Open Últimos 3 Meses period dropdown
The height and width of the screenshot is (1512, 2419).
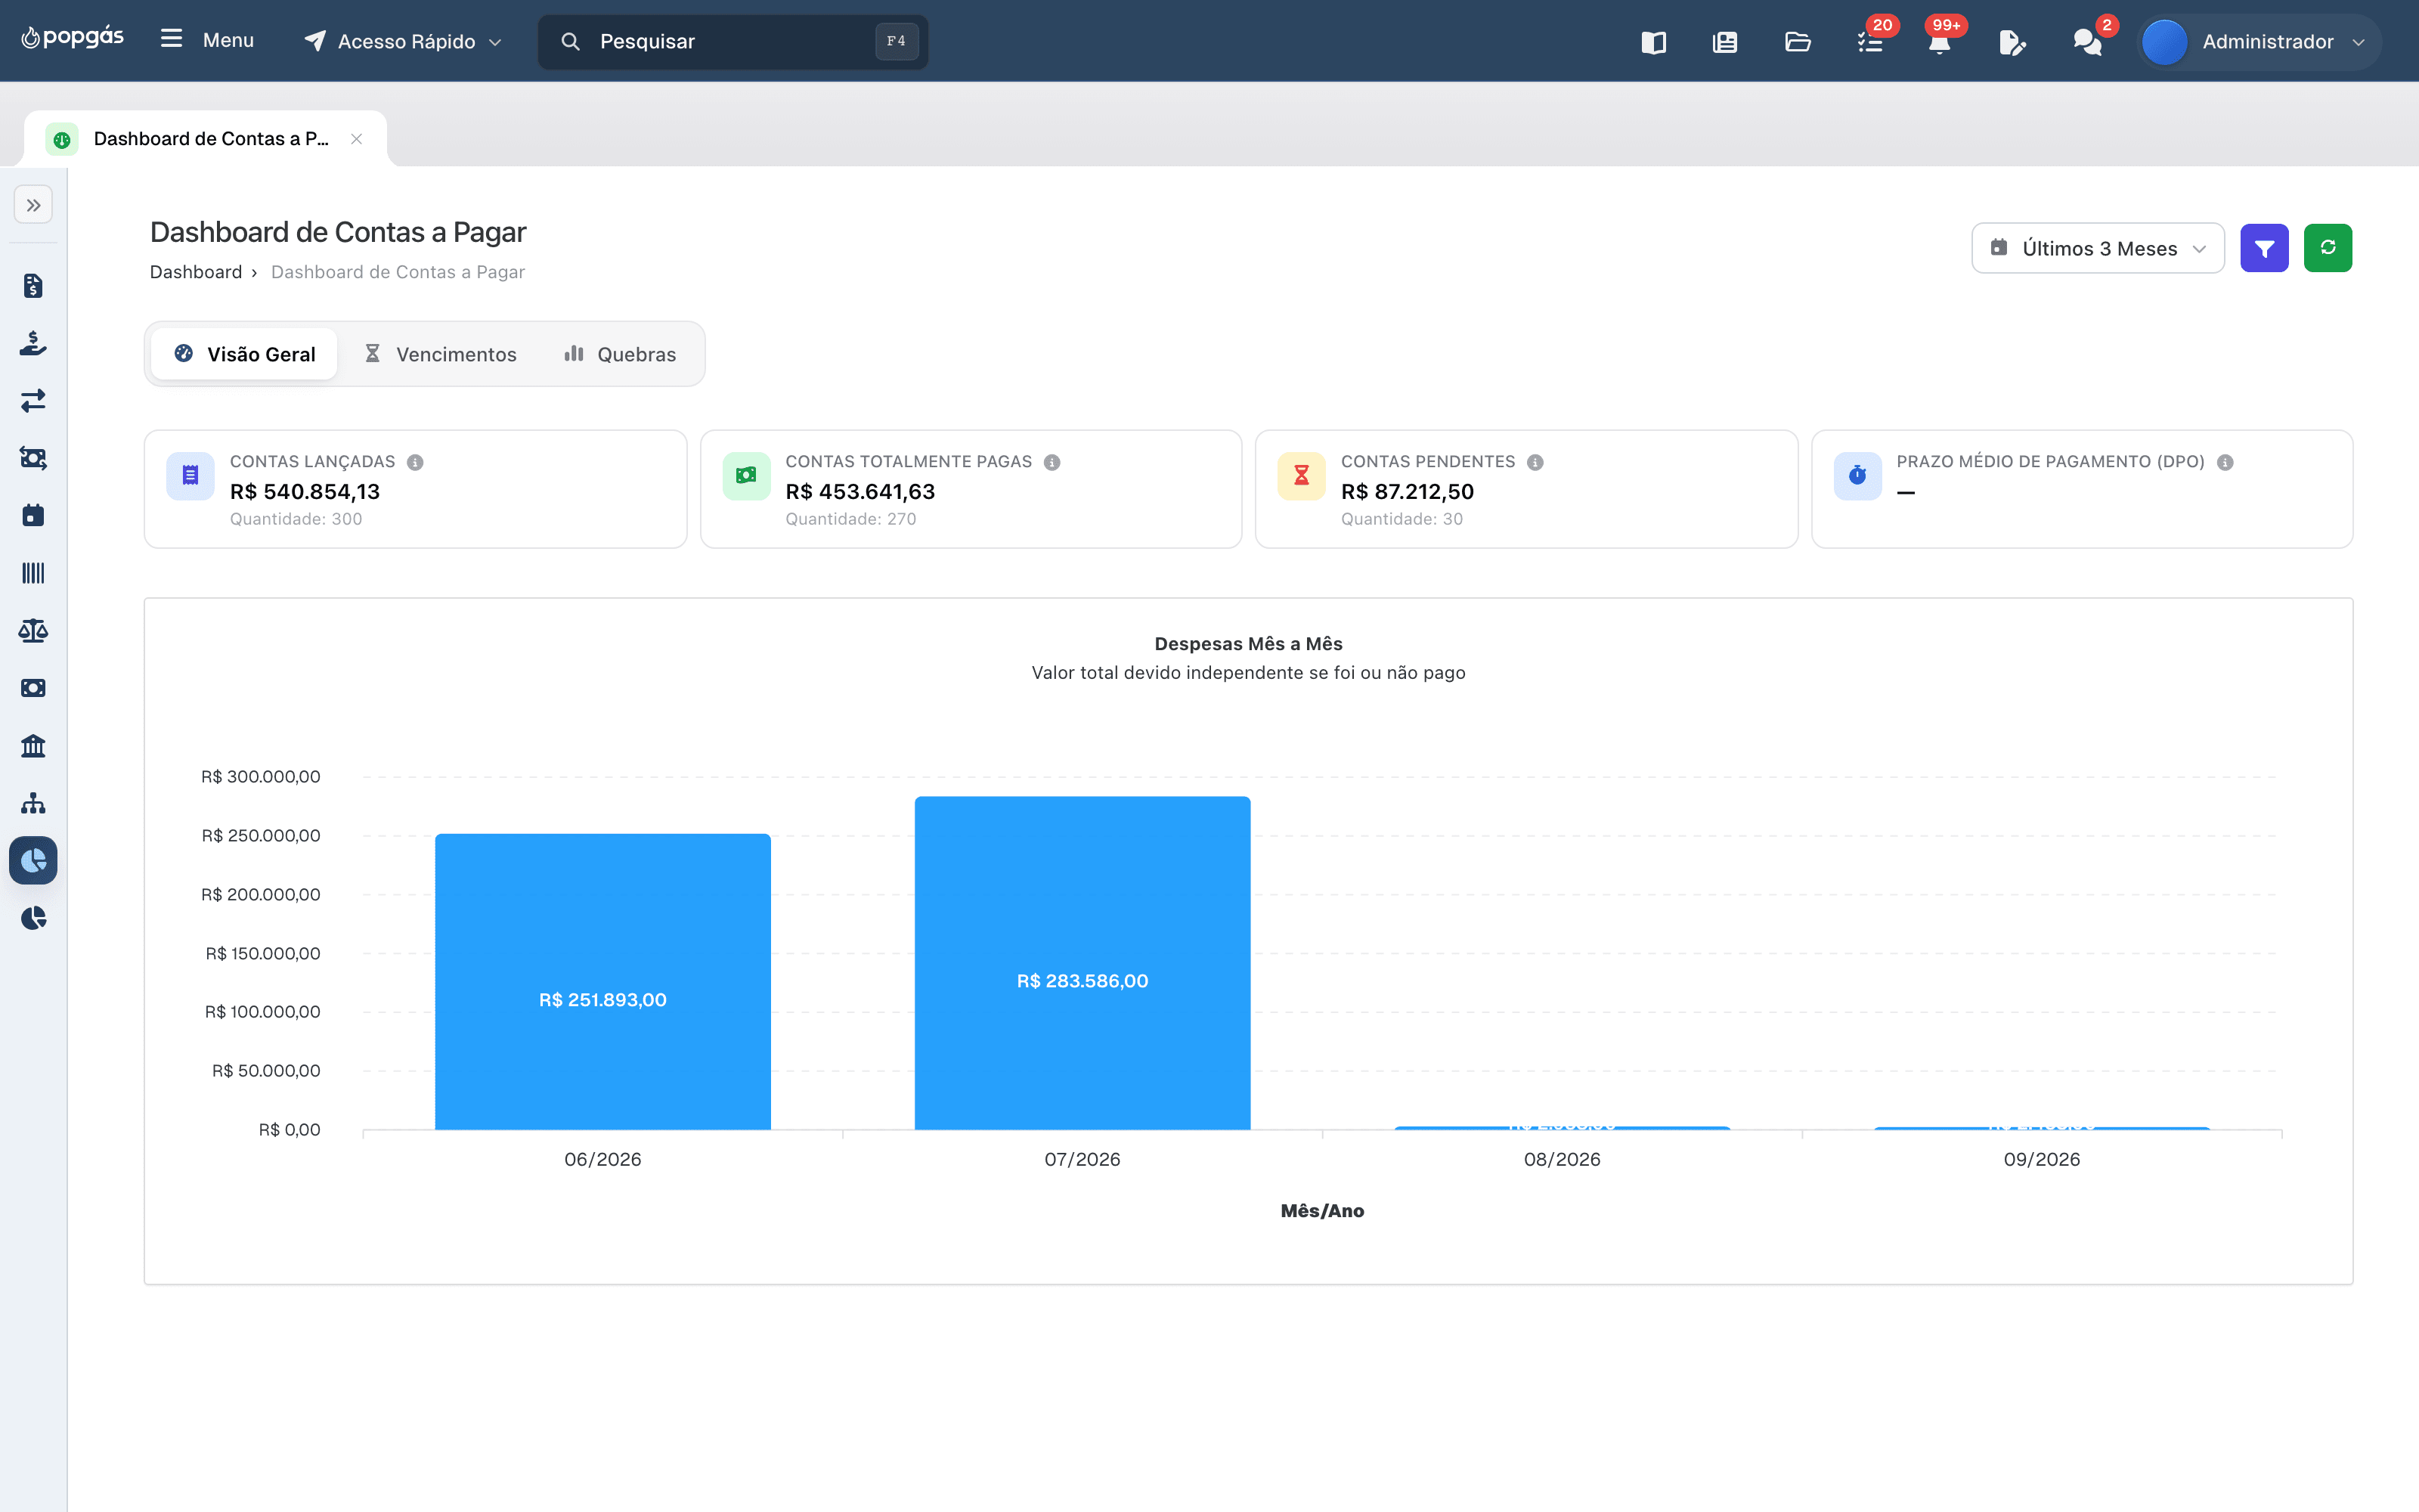pos(2097,248)
